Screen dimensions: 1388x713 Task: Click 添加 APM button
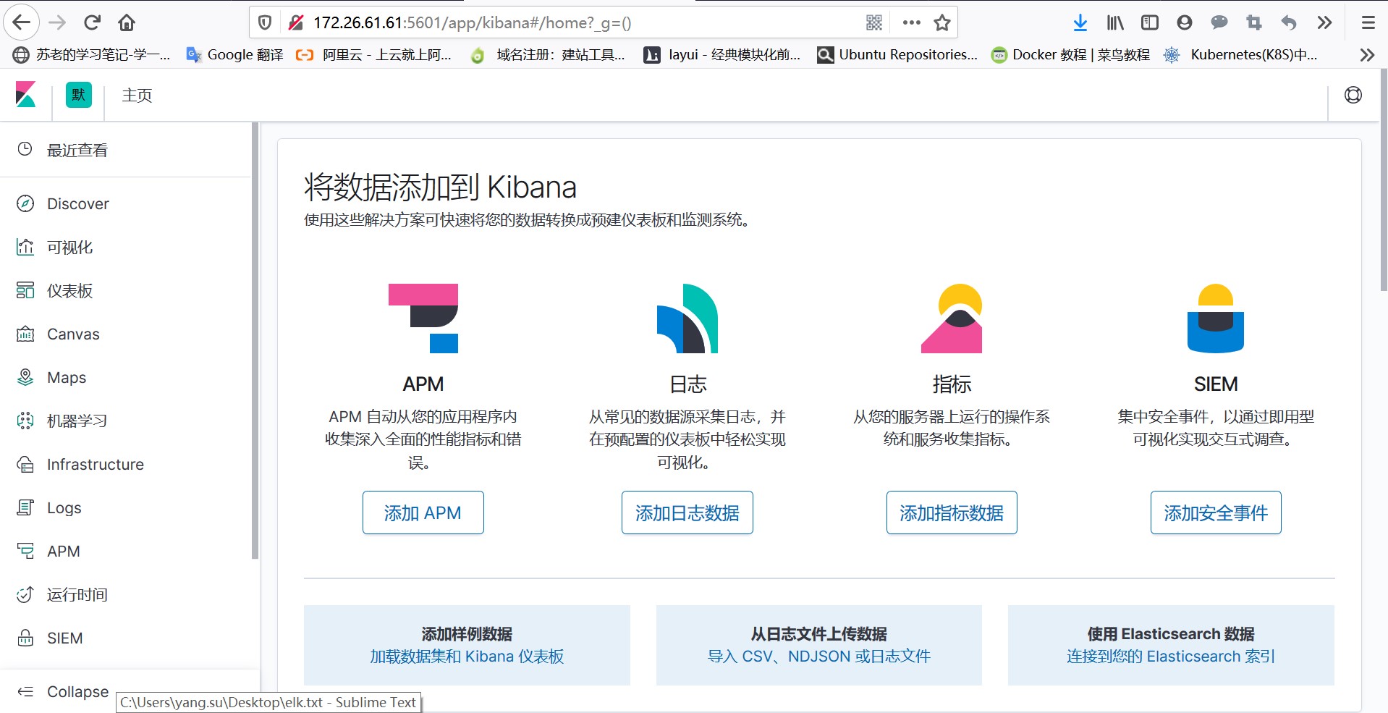pyautogui.click(x=423, y=512)
